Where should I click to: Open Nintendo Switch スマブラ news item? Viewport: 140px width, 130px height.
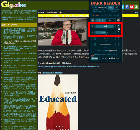[x=20, y=94]
